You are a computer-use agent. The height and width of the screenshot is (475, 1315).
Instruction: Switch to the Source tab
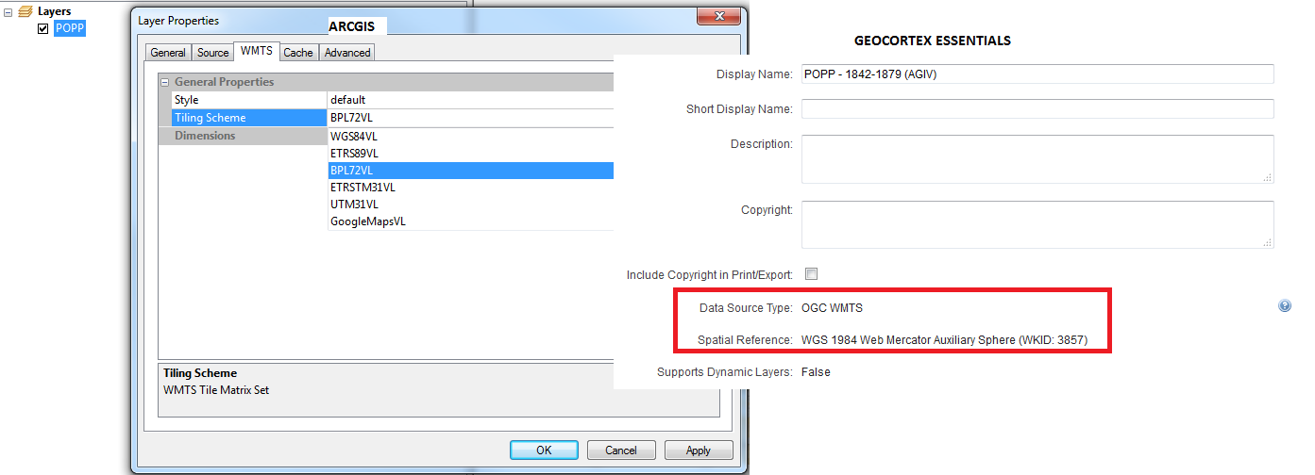(x=212, y=52)
